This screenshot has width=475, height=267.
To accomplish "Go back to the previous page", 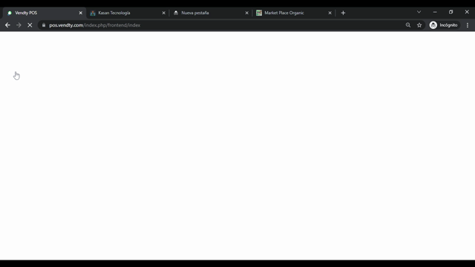I will tap(7, 25).
